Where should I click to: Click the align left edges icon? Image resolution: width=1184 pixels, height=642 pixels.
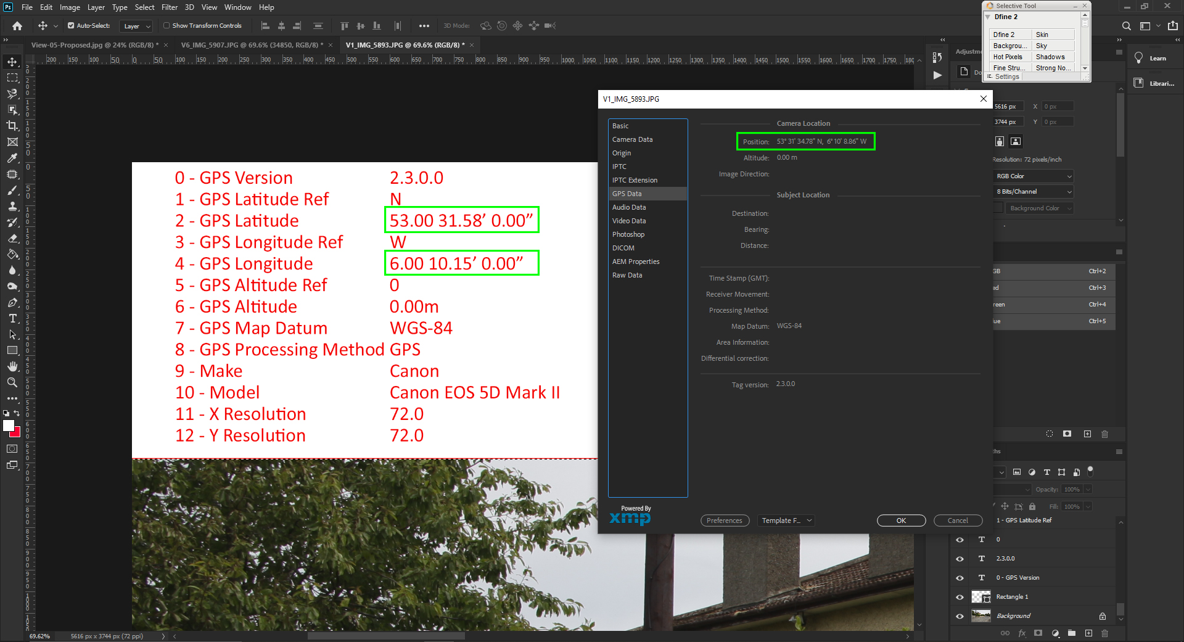(266, 26)
